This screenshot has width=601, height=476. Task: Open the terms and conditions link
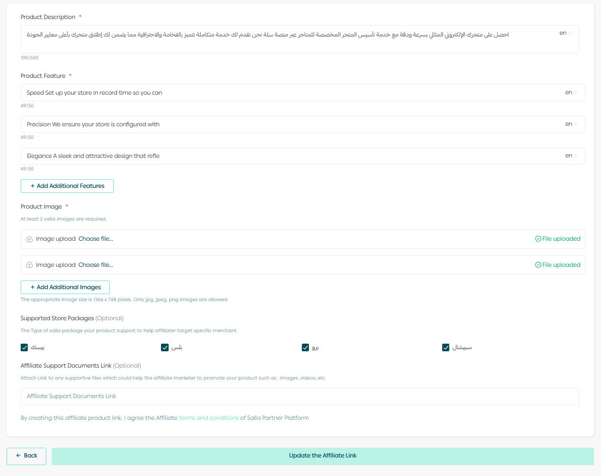208,418
